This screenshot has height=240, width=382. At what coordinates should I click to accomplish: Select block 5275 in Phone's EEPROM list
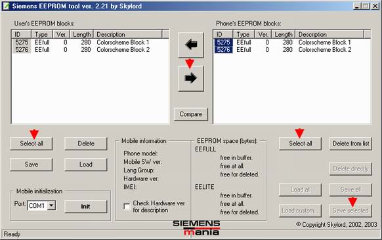coord(223,43)
